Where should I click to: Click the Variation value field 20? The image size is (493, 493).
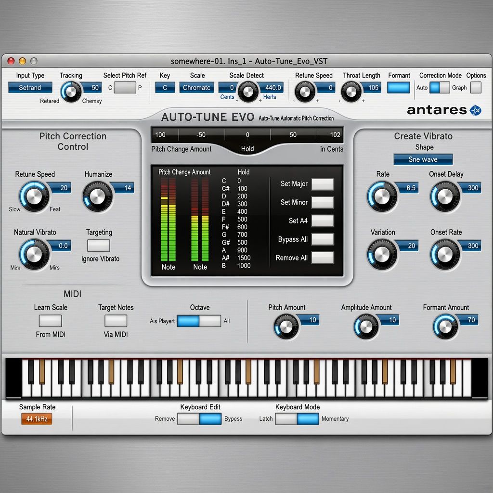coord(408,246)
